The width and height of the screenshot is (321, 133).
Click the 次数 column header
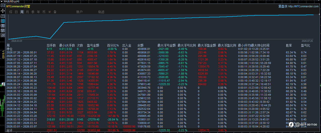tap(80, 46)
